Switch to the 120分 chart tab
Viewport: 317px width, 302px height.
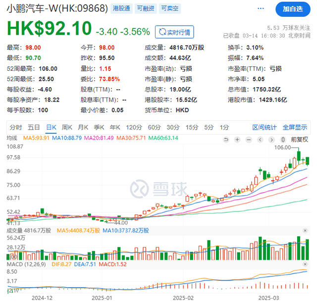[x=134, y=128]
